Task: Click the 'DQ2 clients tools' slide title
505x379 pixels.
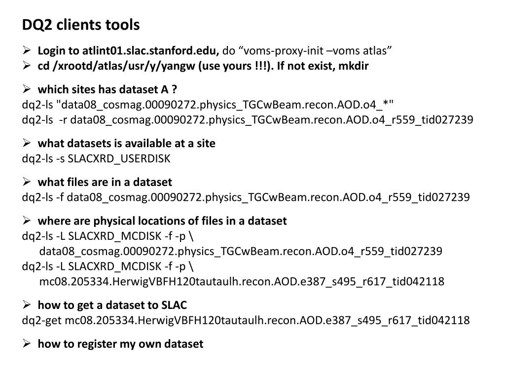Action: coord(81,25)
